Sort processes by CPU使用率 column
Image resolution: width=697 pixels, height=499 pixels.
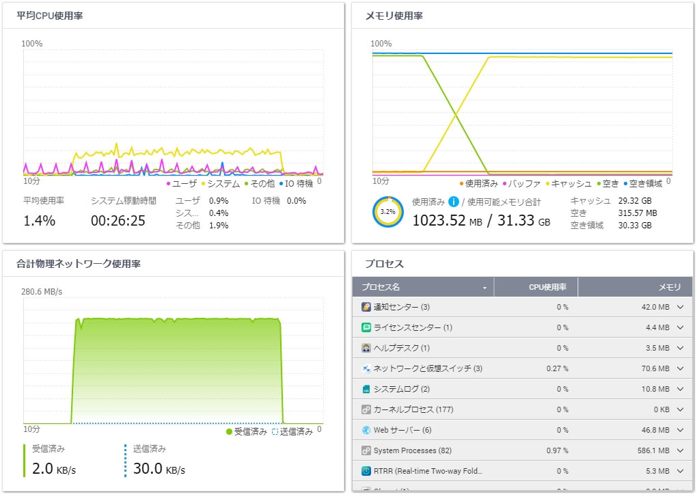[x=535, y=287]
